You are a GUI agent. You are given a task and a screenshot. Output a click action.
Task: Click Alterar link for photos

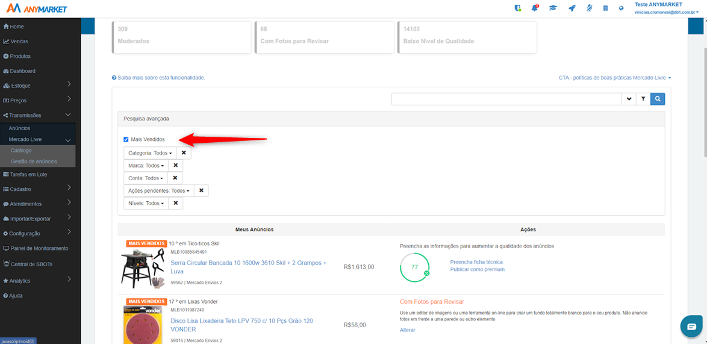click(407, 330)
